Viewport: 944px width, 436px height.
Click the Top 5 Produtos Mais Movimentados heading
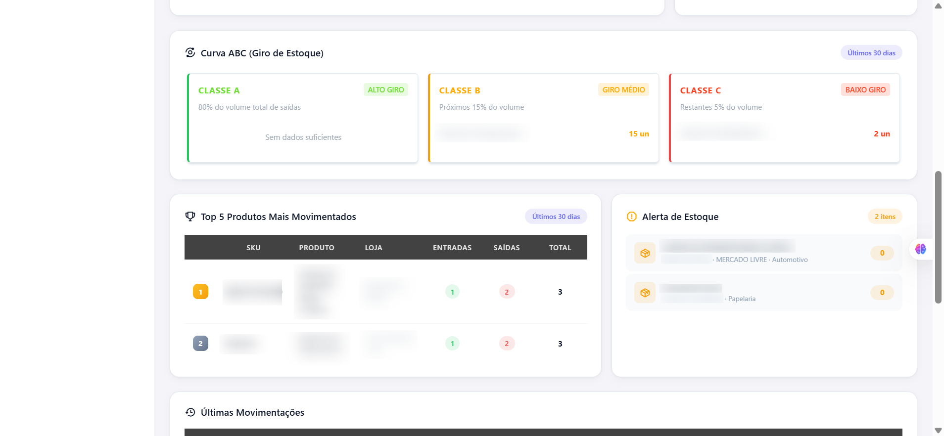click(279, 217)
